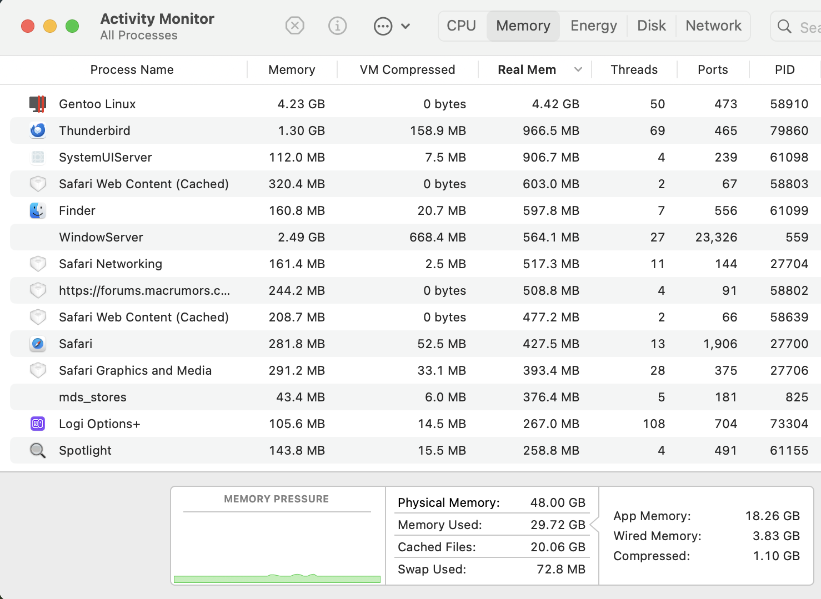Select the SystemUIServer process name
The height and width of the screenshot is (599, 821).
pyautogui.click(x=106, y=157)
